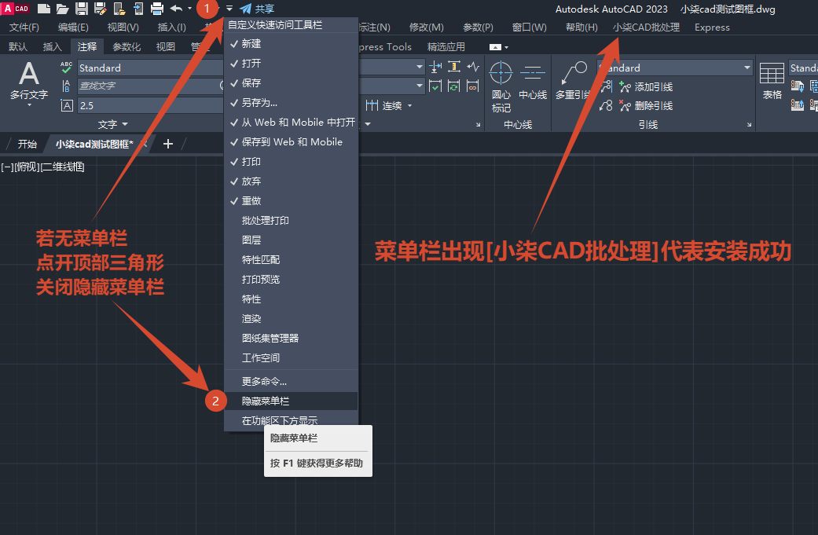Select 隐藏菜单栏 in the dropdown menu
Image resolution: width=818 pixels, height=535 pixels.
(x=291, y=401)
